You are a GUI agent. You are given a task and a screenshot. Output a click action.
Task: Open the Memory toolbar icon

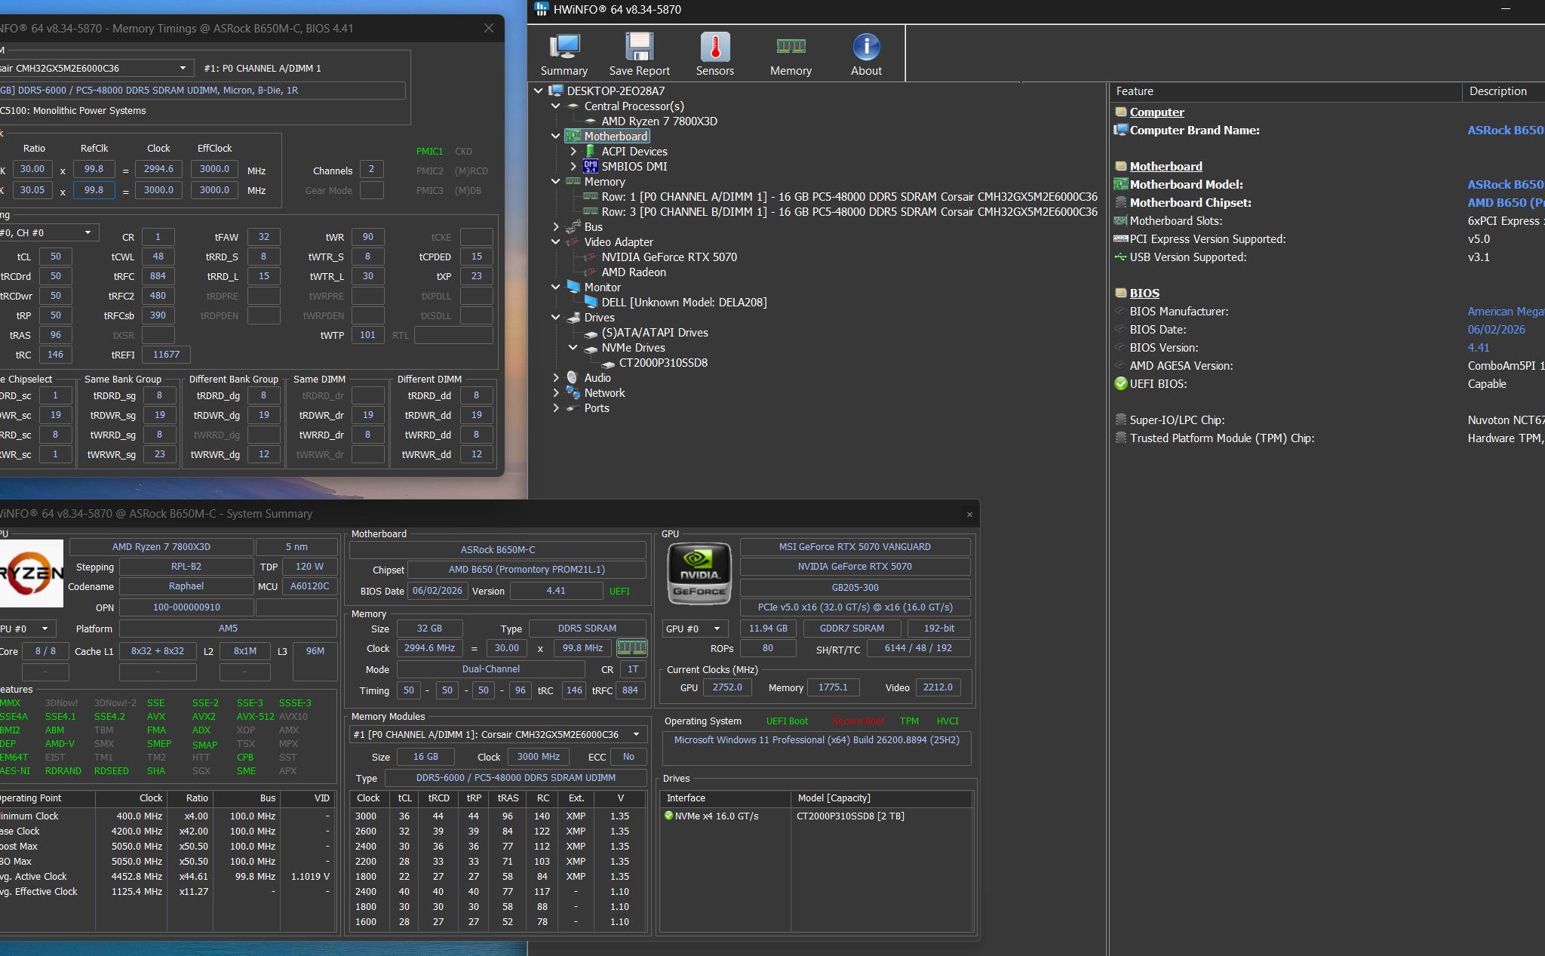[791, 47]
